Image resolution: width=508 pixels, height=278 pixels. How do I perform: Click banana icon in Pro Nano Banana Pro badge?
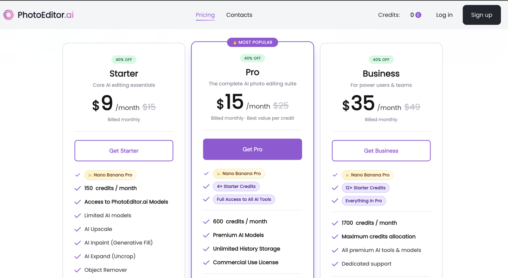pyautogui.click(x=219, y=174)
